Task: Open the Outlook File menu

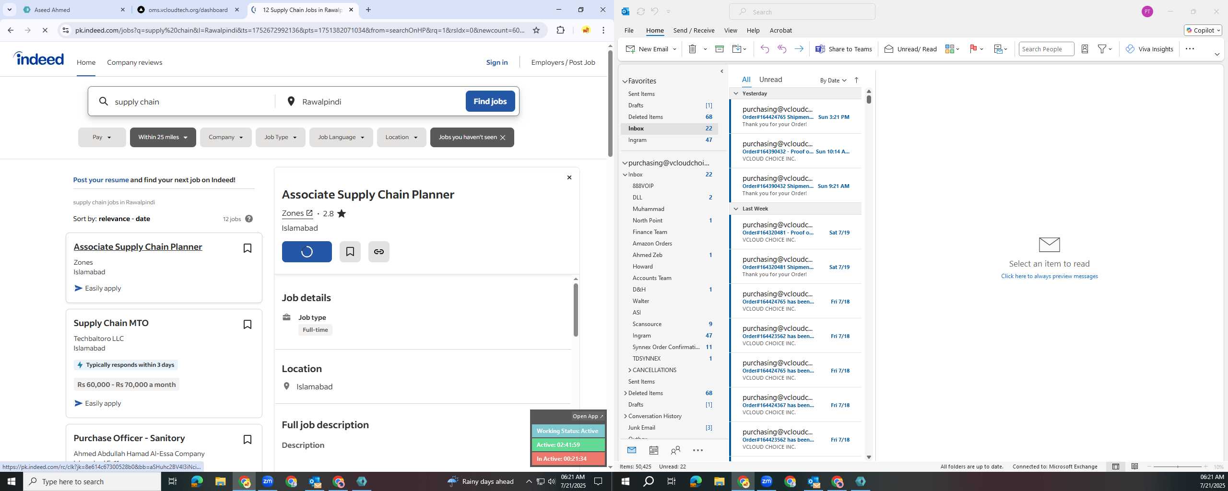Action: pyautogui.click(x=629, y=30)
